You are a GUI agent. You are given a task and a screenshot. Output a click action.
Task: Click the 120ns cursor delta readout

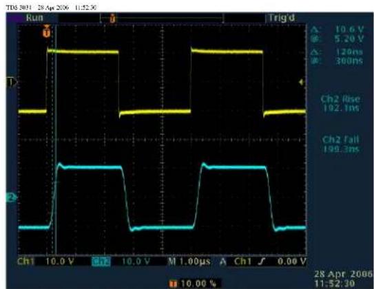click(350, 52)
